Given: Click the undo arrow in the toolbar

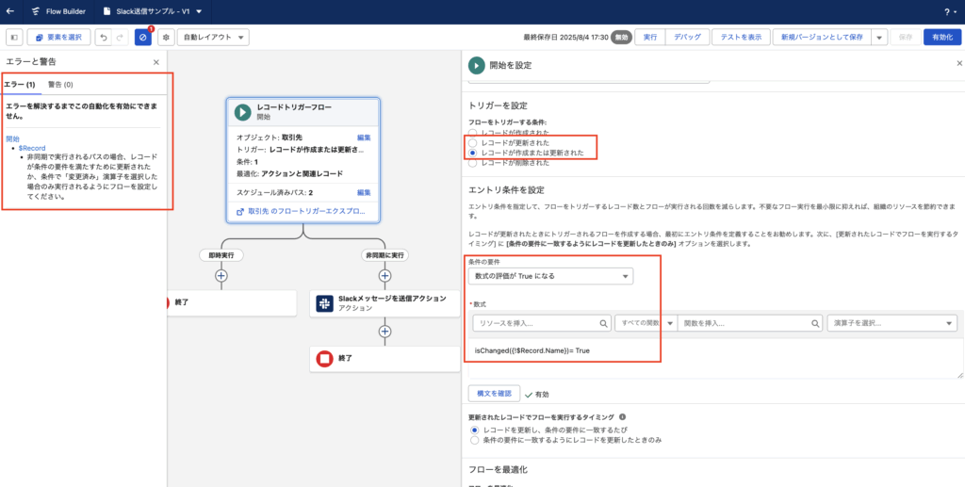Looking at the screenshot, I should pos(103,37).
